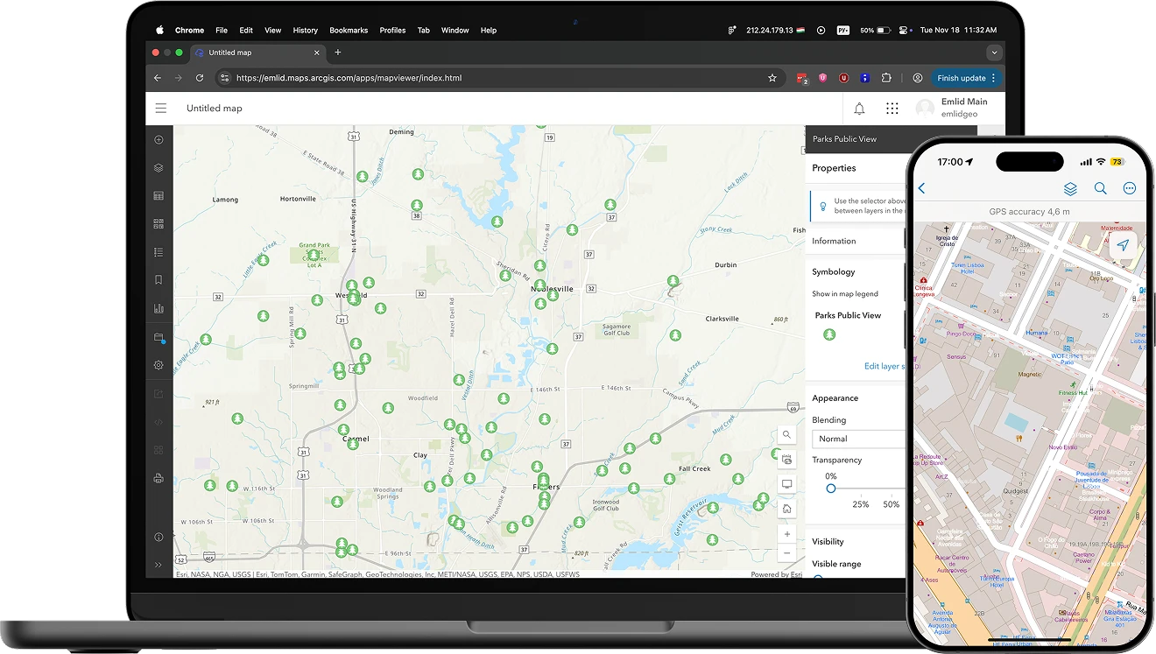Expand the Visible range section
Image resolution: width=1156 pixels, height=654 pixels.
coord(838,564)
